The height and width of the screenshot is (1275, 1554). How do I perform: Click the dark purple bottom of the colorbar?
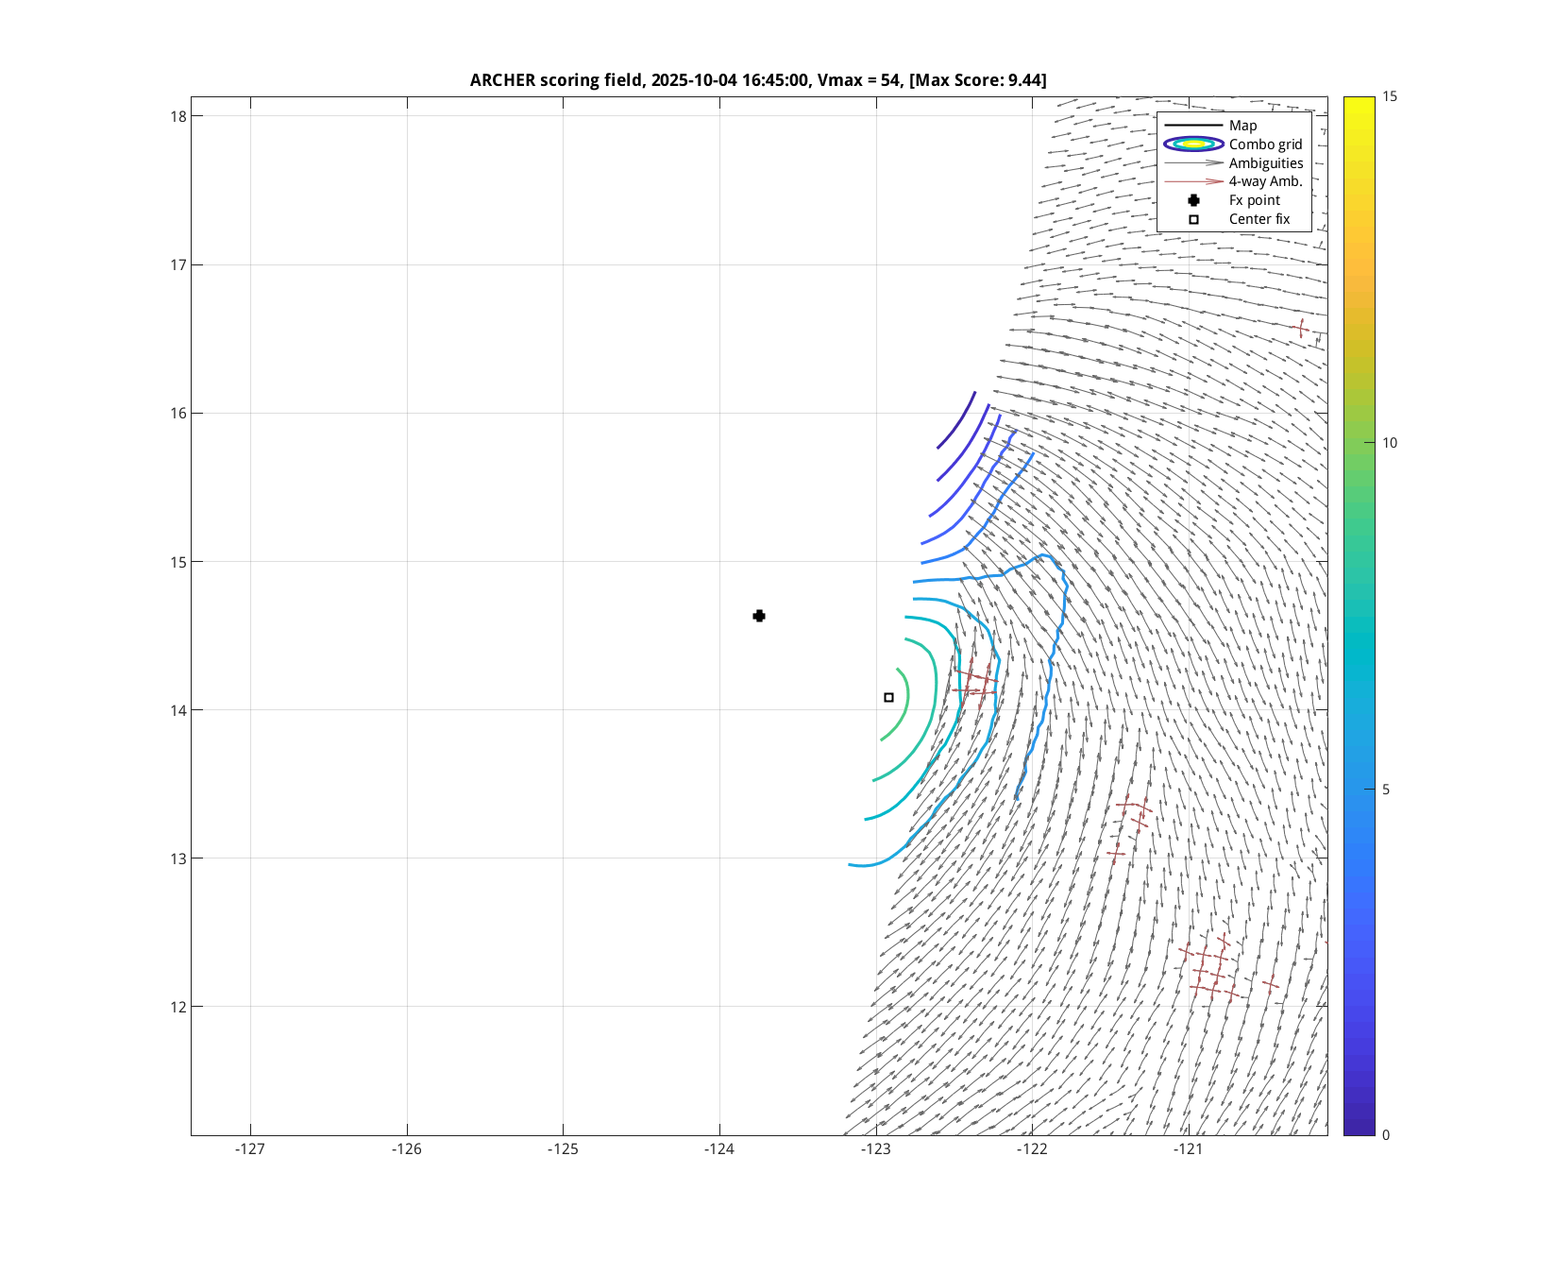pyautogui.click(x=1359, y=1130)
